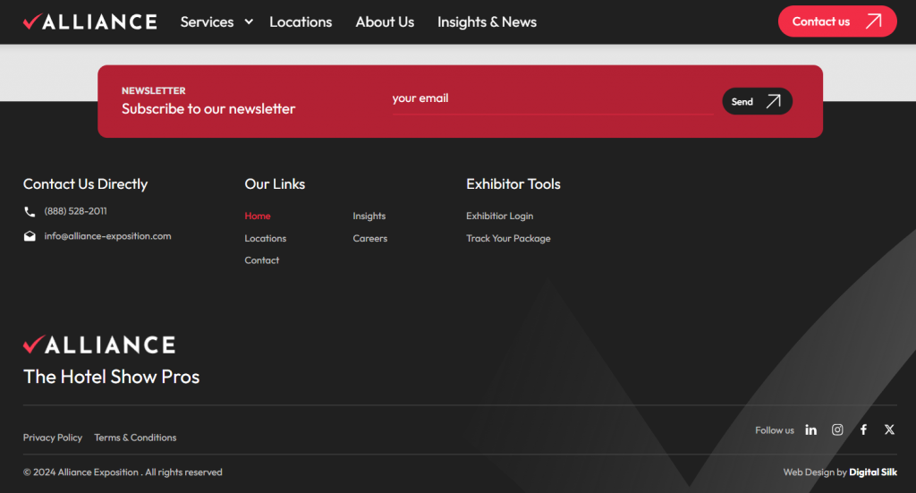
Task: Click the Alliance logo in the footer
Action: click(x=99, y=344)
